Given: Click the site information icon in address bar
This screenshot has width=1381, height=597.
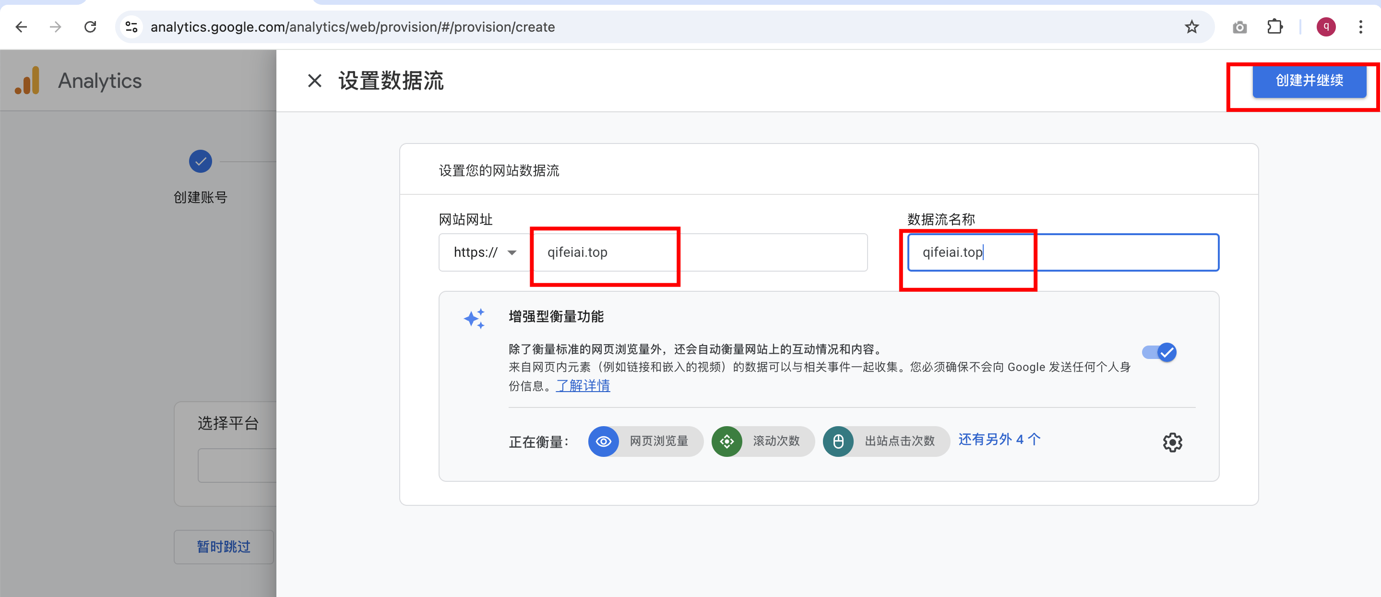Looking at the screenshot, I should 131,27.
